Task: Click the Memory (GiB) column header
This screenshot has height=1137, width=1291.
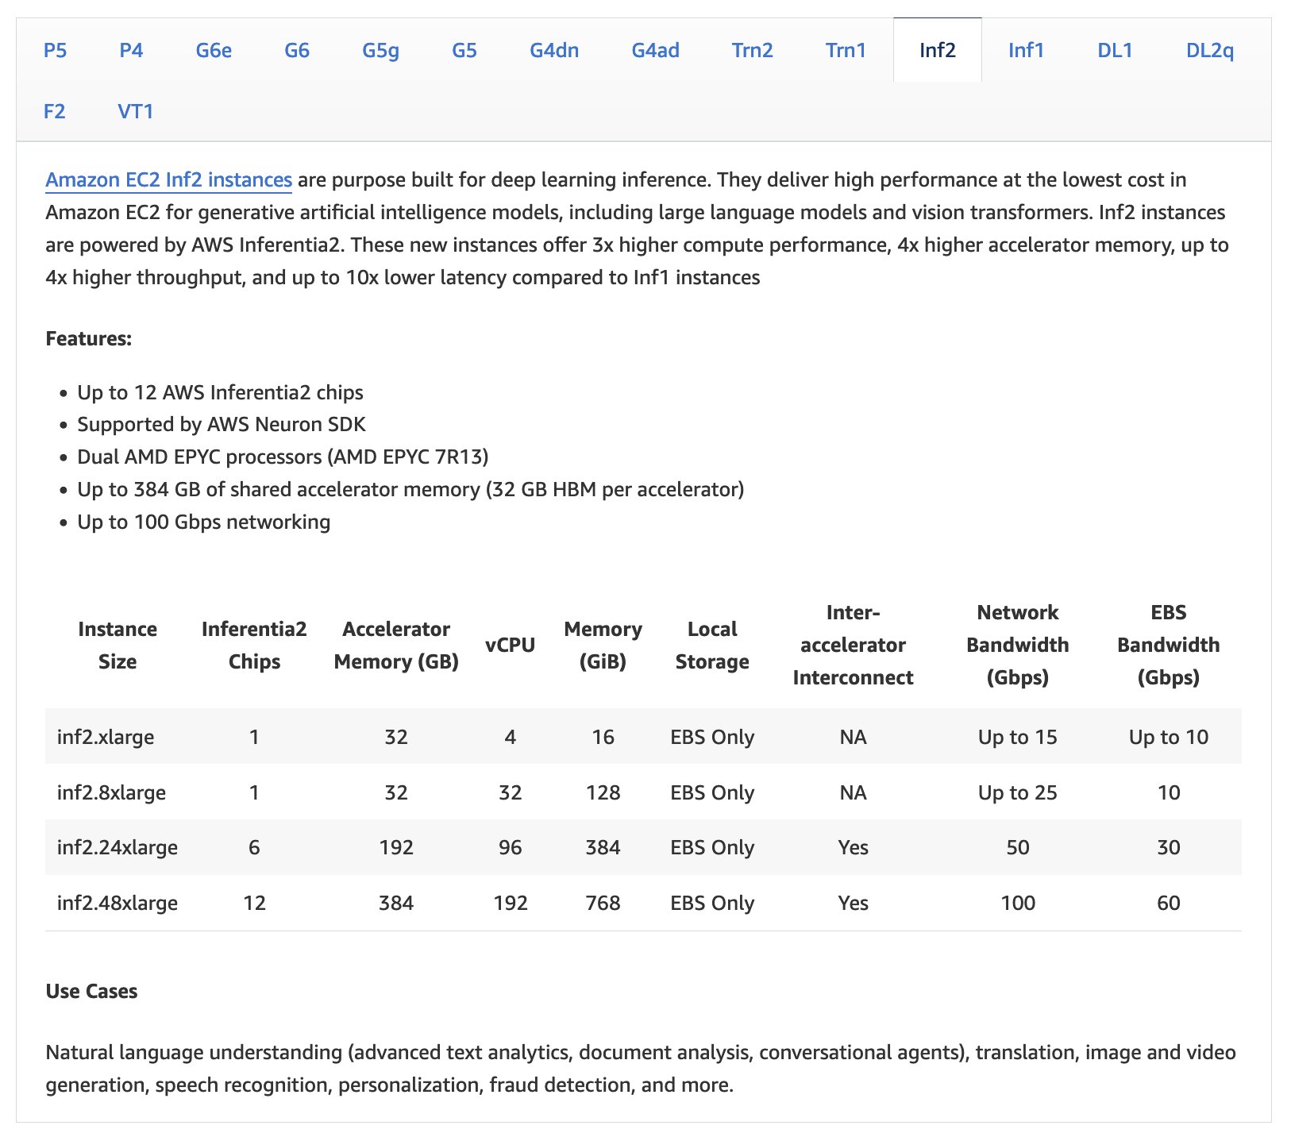Action: click(603, 646)
